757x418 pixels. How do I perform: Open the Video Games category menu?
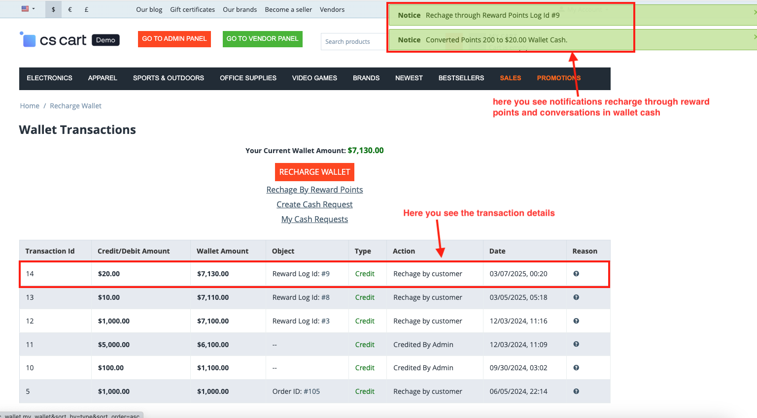(314, 78)
